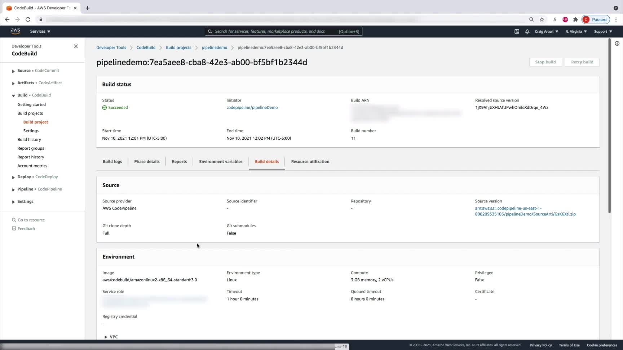Click the Go to resource search icon
This screenshot has width=623, height=350.
click(14, 220)
